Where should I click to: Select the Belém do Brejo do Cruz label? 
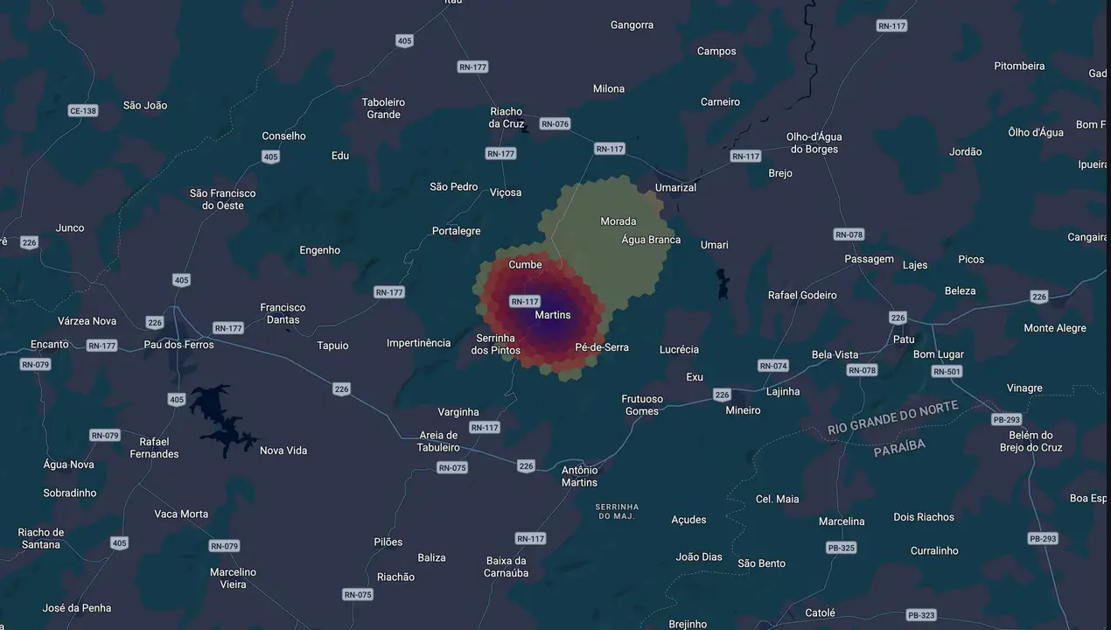[x=1031, y=441]
